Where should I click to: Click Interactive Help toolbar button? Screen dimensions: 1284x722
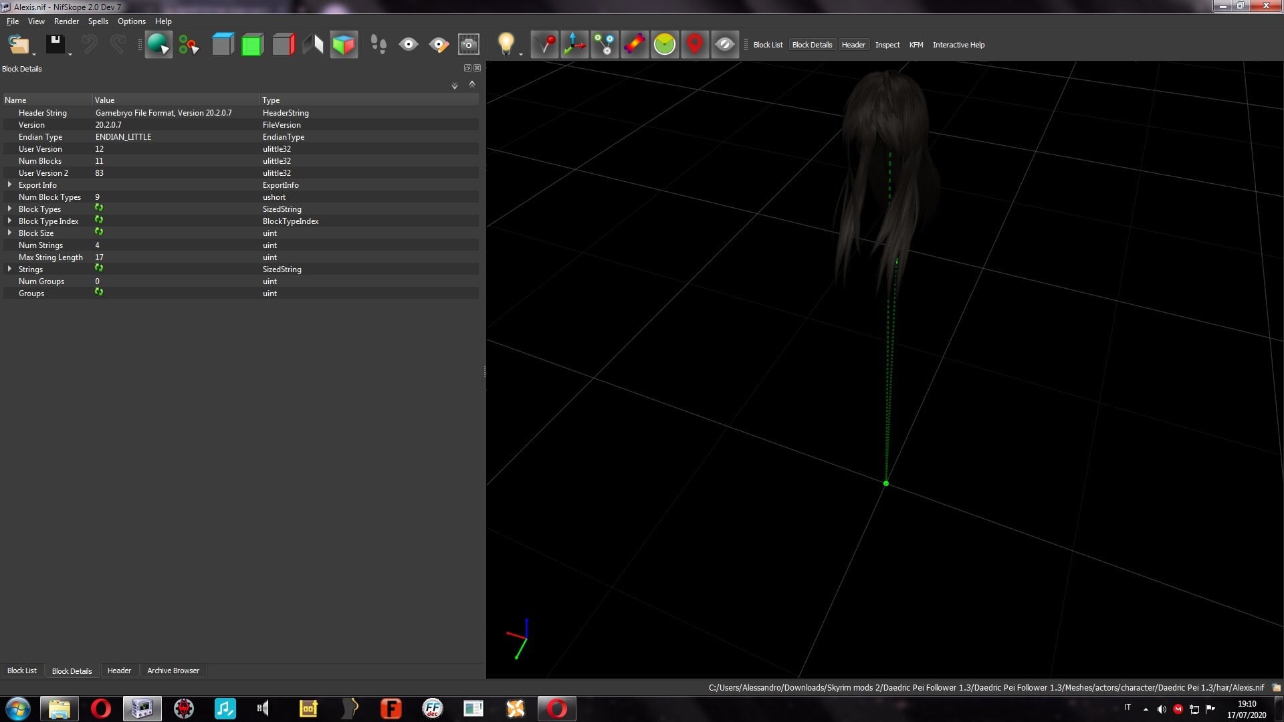[x=958, y=45]
